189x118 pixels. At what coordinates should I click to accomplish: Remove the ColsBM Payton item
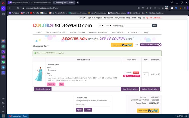click(x=51, y=84)
